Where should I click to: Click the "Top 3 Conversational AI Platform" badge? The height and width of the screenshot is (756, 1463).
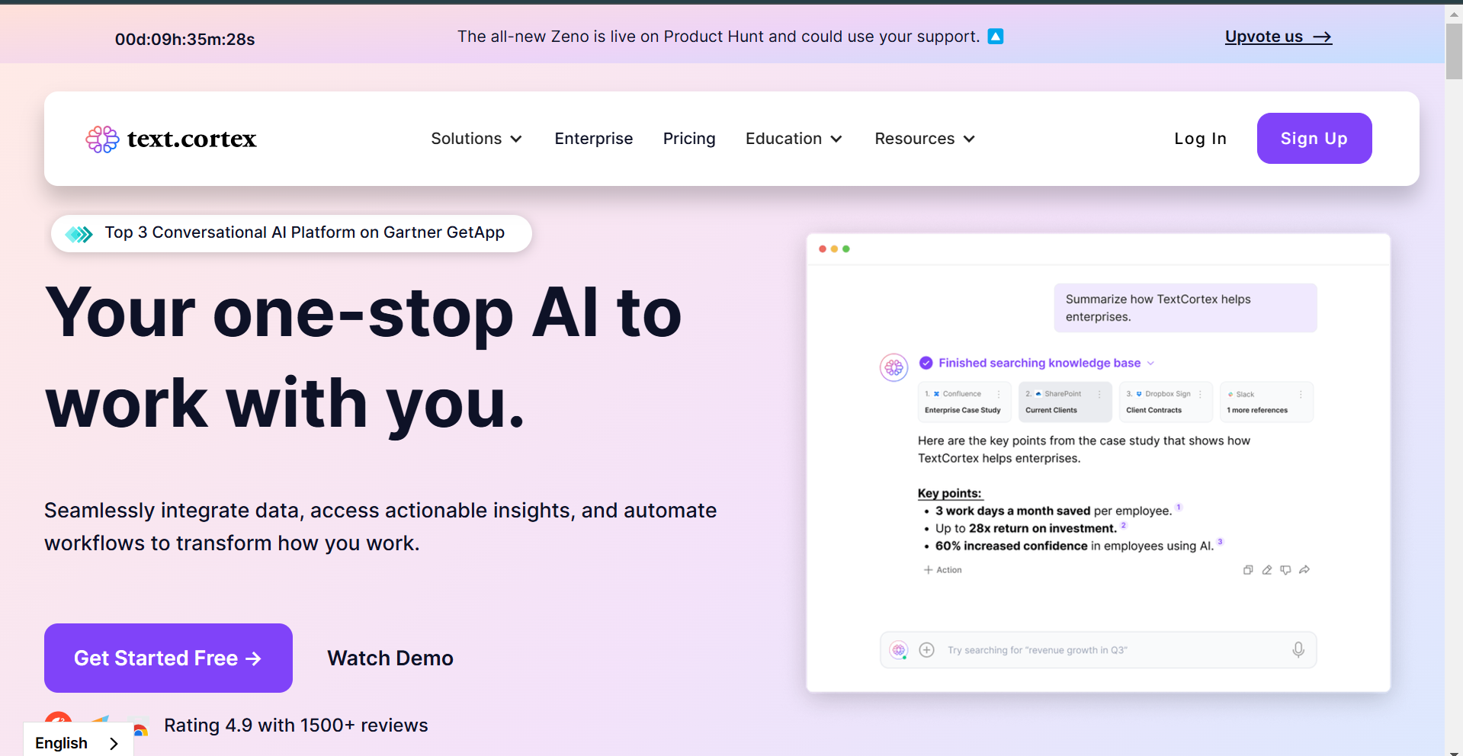pyautogui.click(x=291, y=233)
